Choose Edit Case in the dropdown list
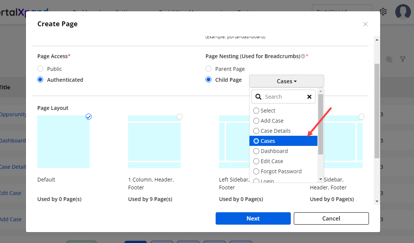 point(272,161)
